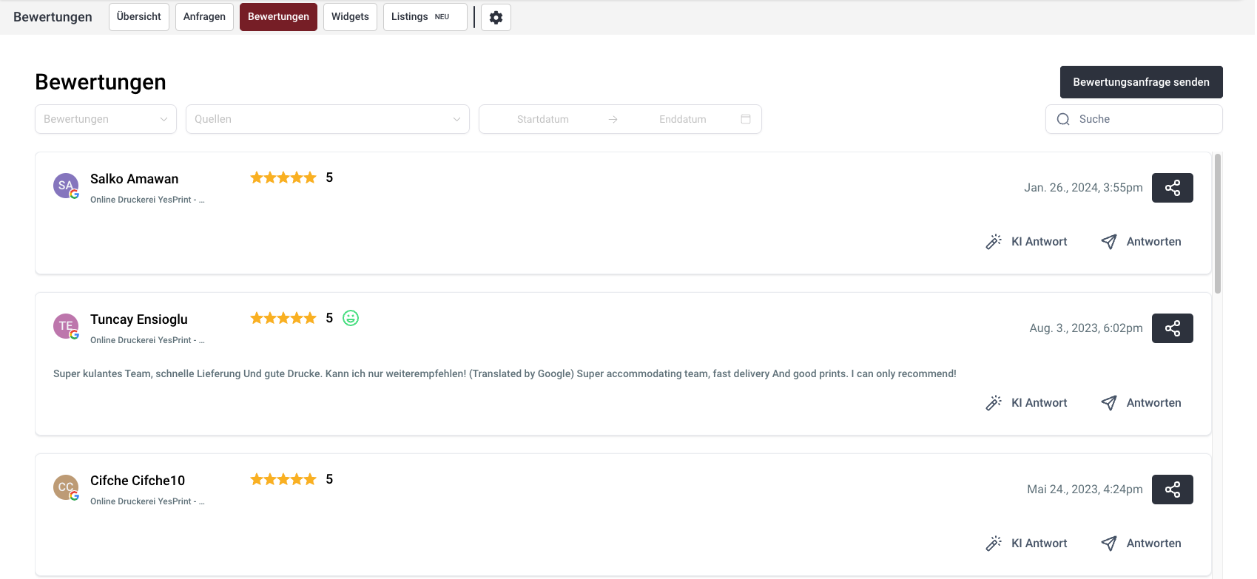Screen dimensions: 1257x579
Task: Click the Startdatum field
Action: point(543,119)
